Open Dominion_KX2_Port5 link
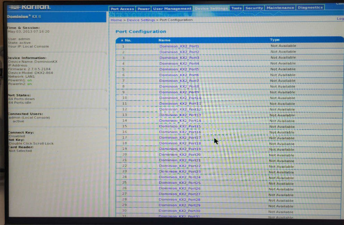This screenshot has width=344, height=225. tap(179, 69)
